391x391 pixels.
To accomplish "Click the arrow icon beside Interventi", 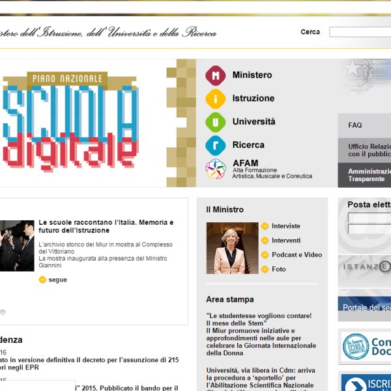I will pyautogui.click(x=265, y=240).
